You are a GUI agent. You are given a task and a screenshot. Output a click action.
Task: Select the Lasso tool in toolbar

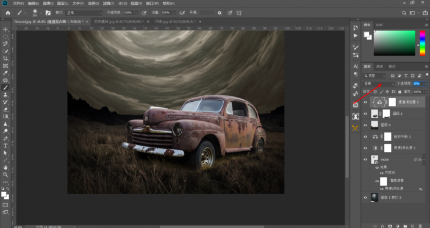5,44
